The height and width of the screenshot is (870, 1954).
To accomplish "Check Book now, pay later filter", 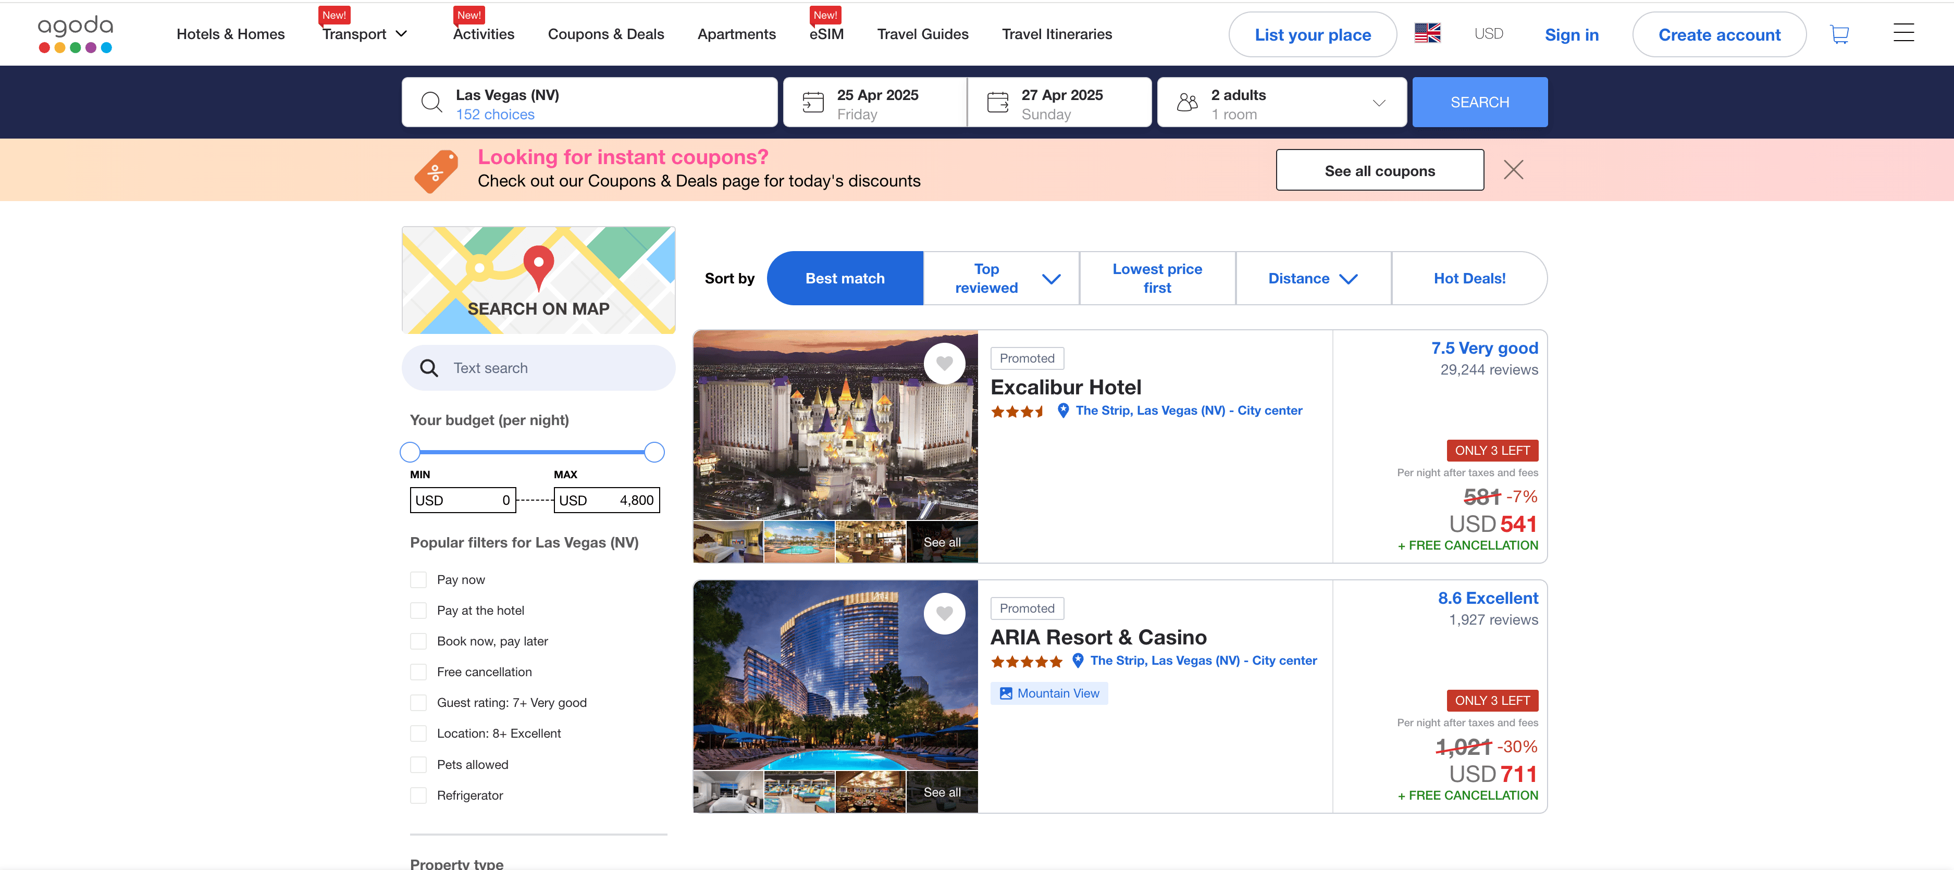I will [x=418, y=641].
